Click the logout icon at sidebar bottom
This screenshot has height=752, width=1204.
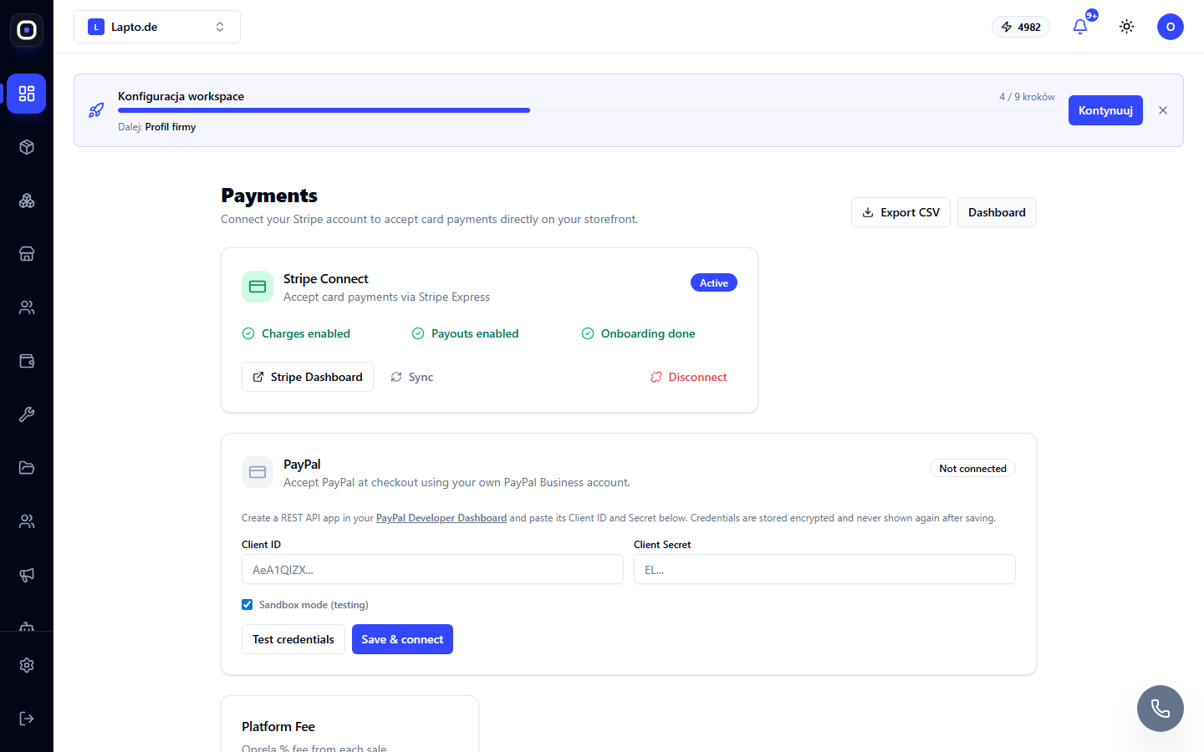(27, 719)
